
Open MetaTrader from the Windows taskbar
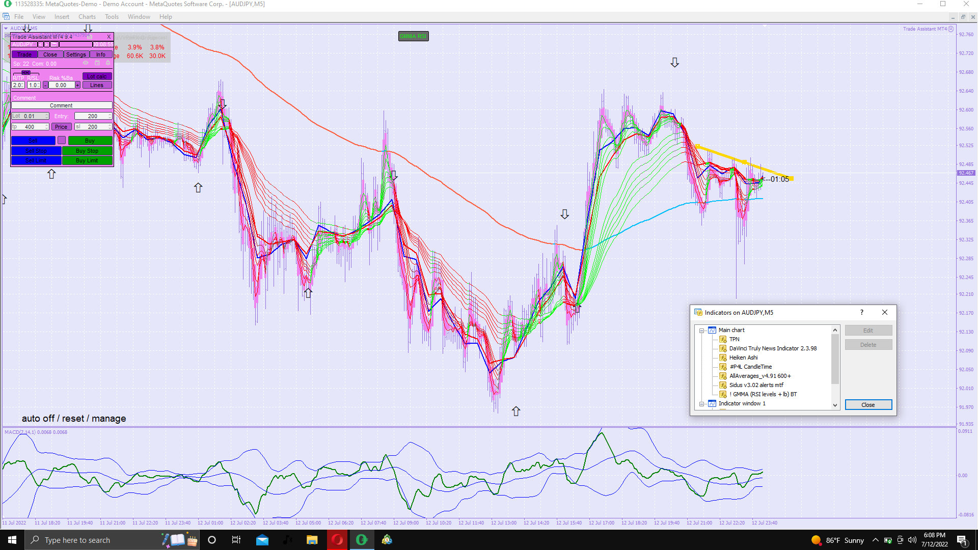click(362, 540)
